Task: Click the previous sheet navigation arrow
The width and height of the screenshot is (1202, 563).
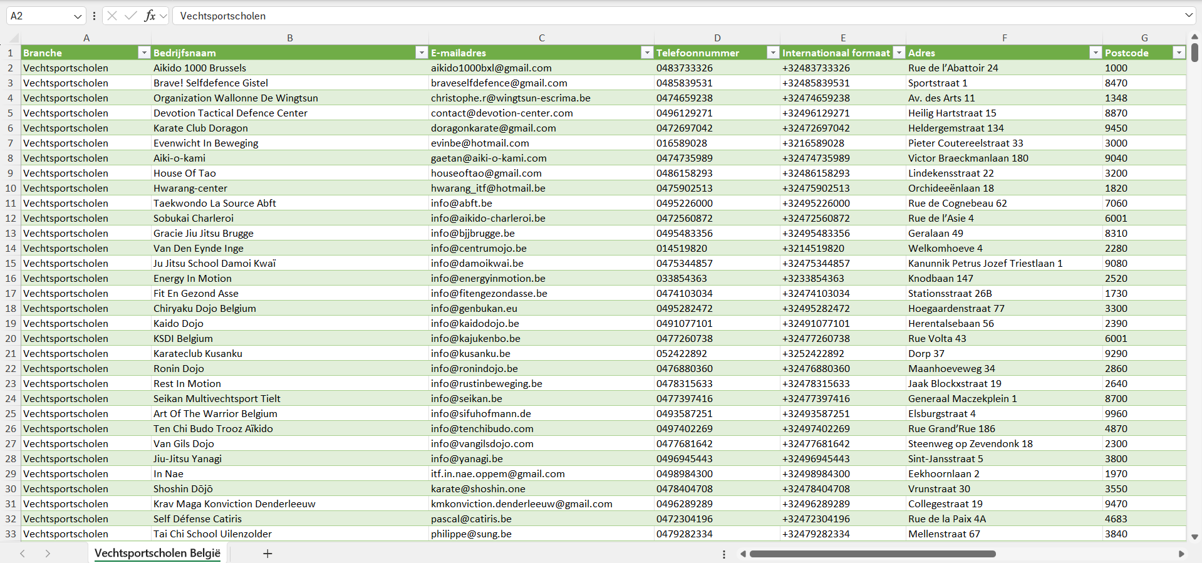Action: [23, 554]
